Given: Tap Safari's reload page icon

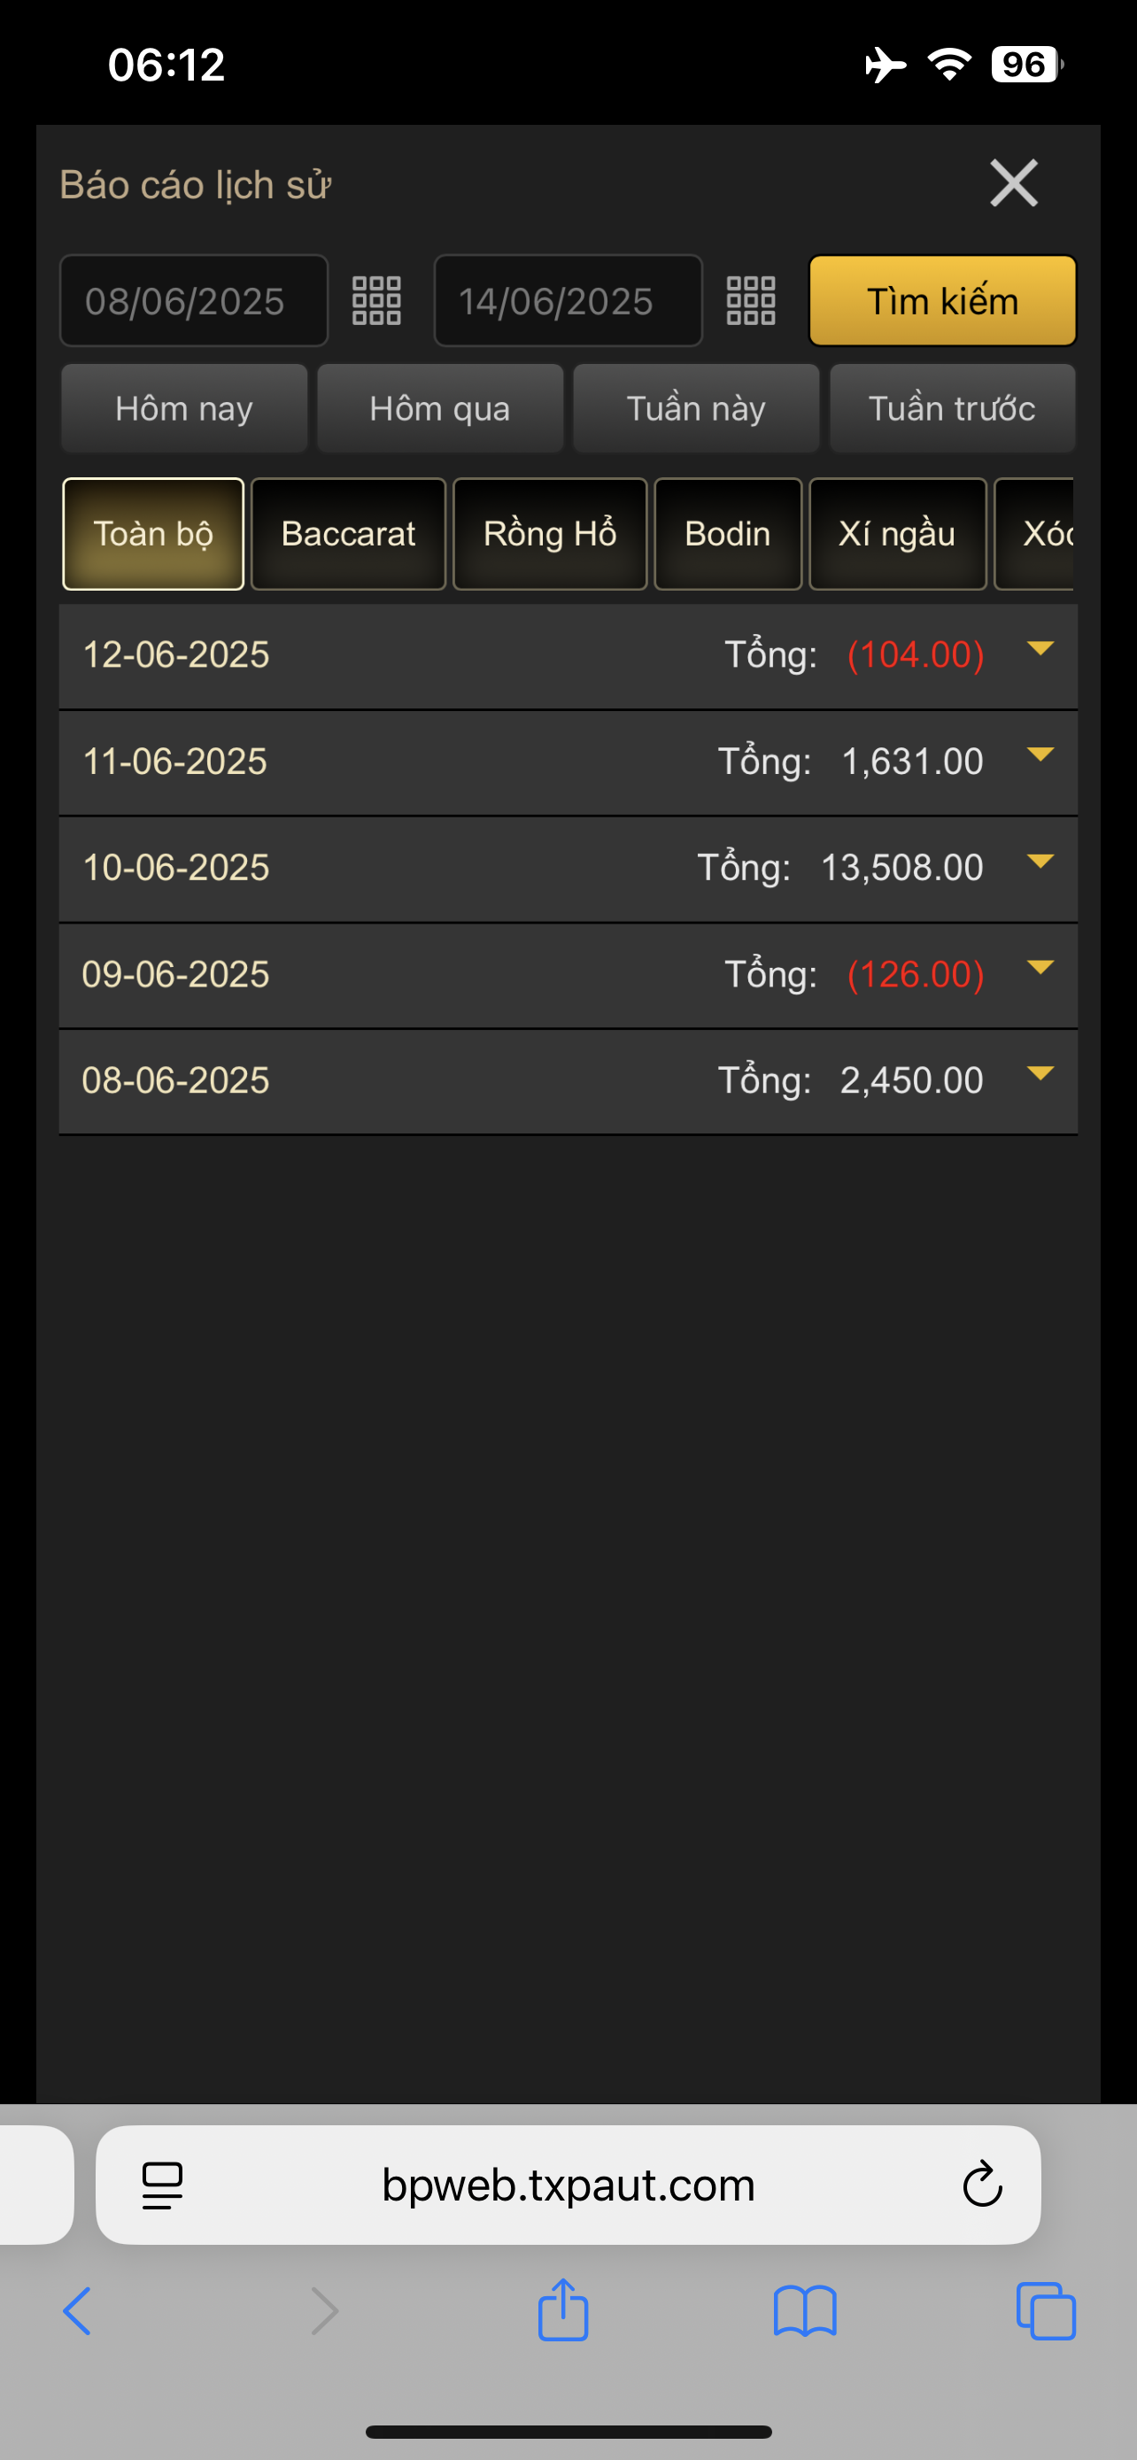Looking at the screenshot, I should coord(981,2184).
